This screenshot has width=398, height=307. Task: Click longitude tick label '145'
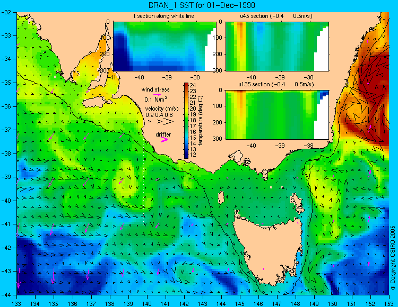[x=240, y=303]
